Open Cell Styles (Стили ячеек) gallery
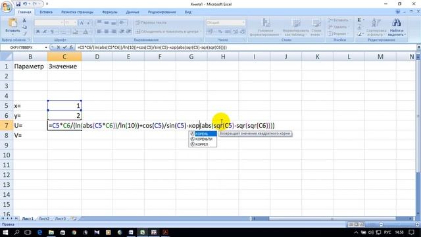421x237 pixels. tap(316, 27)
